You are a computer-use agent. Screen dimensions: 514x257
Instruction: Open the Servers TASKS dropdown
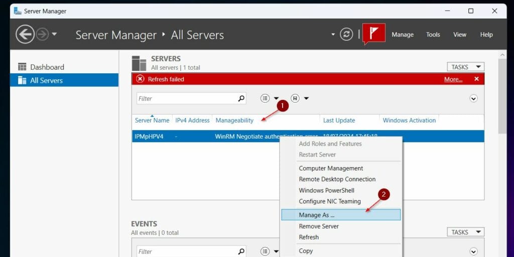[x=465, y=67]
